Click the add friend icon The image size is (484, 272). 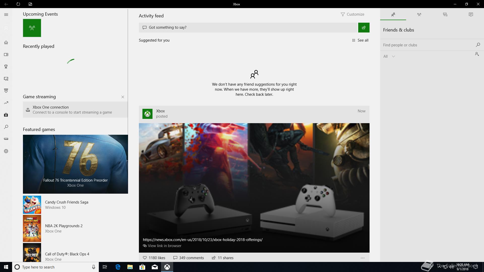(x=477, y=54)
